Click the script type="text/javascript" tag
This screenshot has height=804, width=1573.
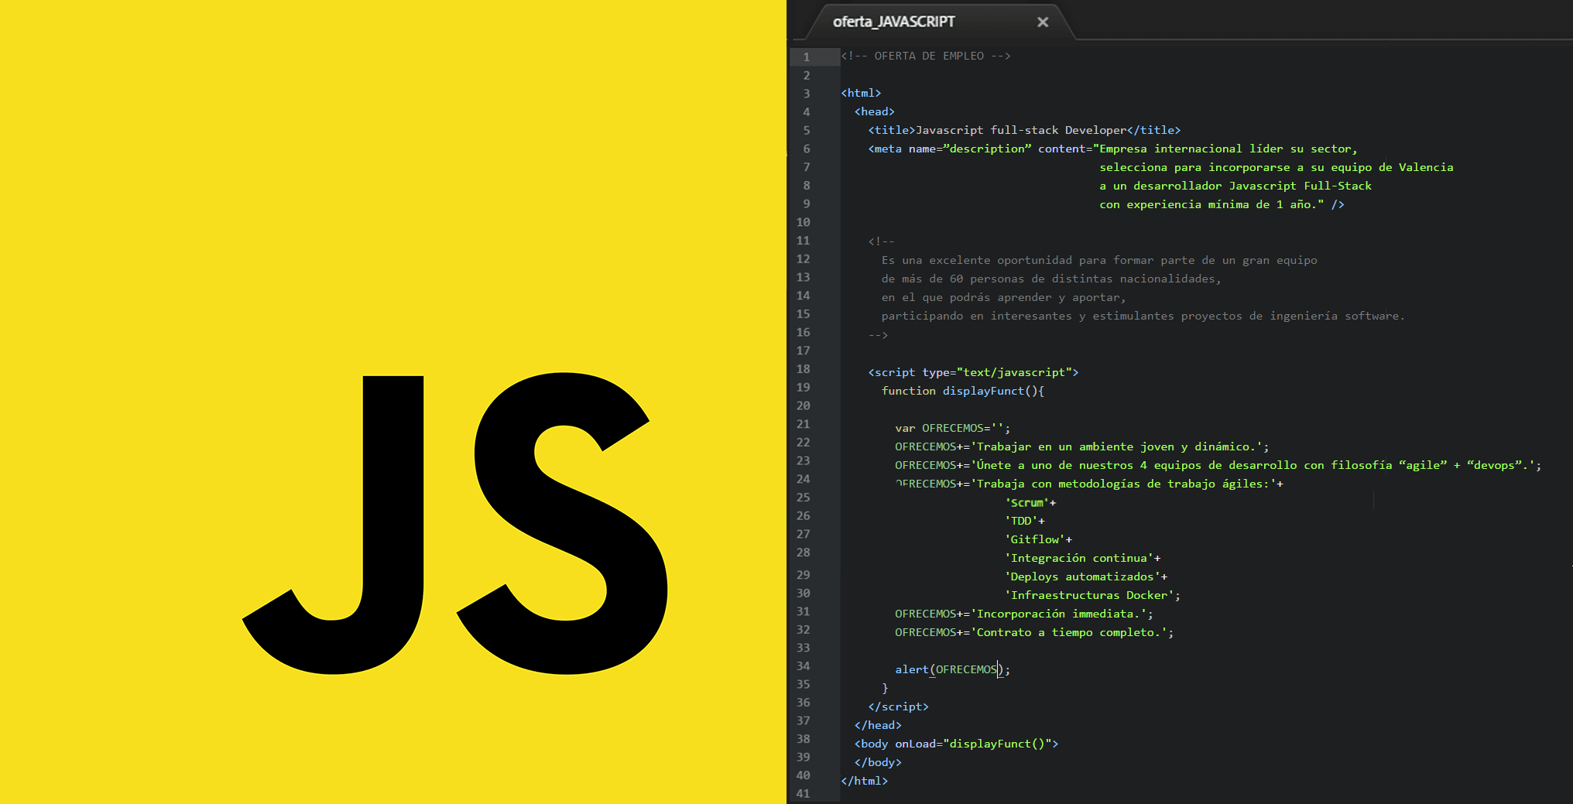(973, 372)
